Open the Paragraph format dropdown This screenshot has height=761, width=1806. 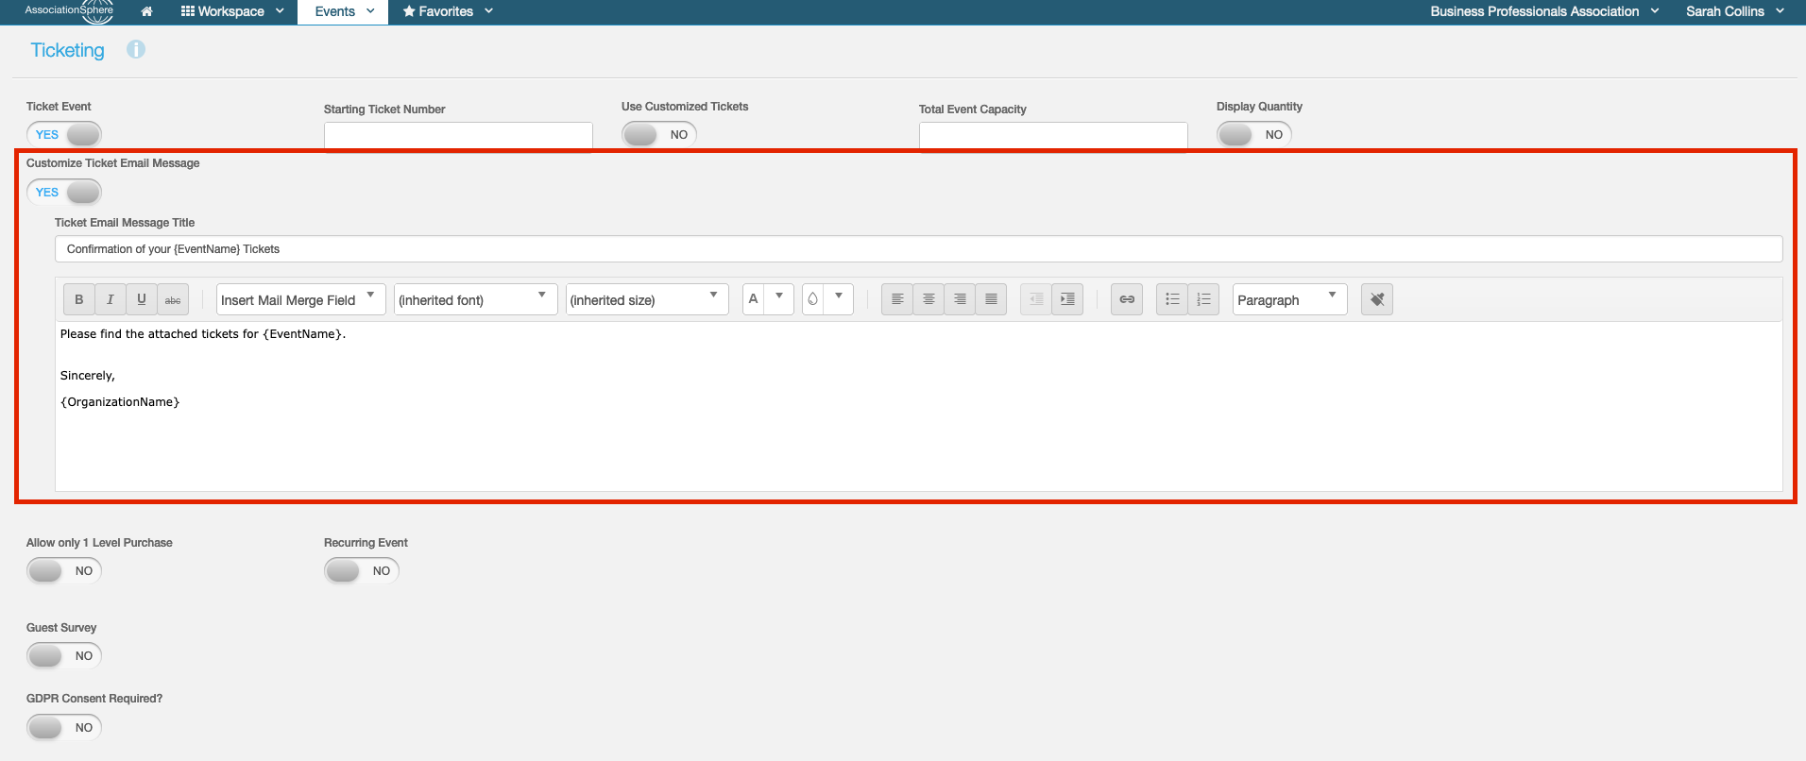pyautogui.click(x=1290, y=299)
